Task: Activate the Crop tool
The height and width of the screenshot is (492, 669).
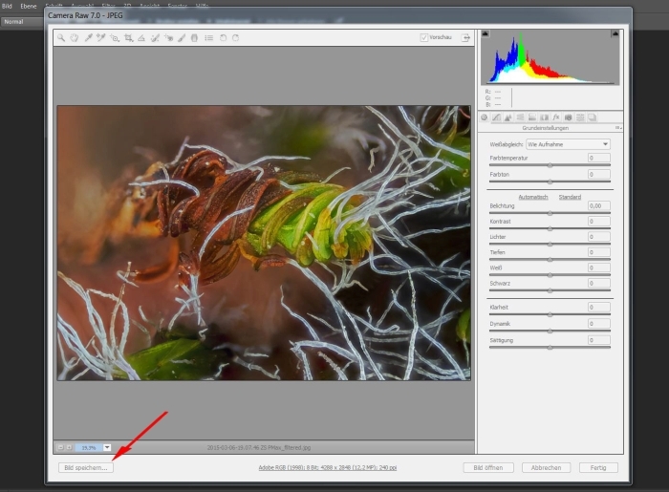Action: click(128, 38)
